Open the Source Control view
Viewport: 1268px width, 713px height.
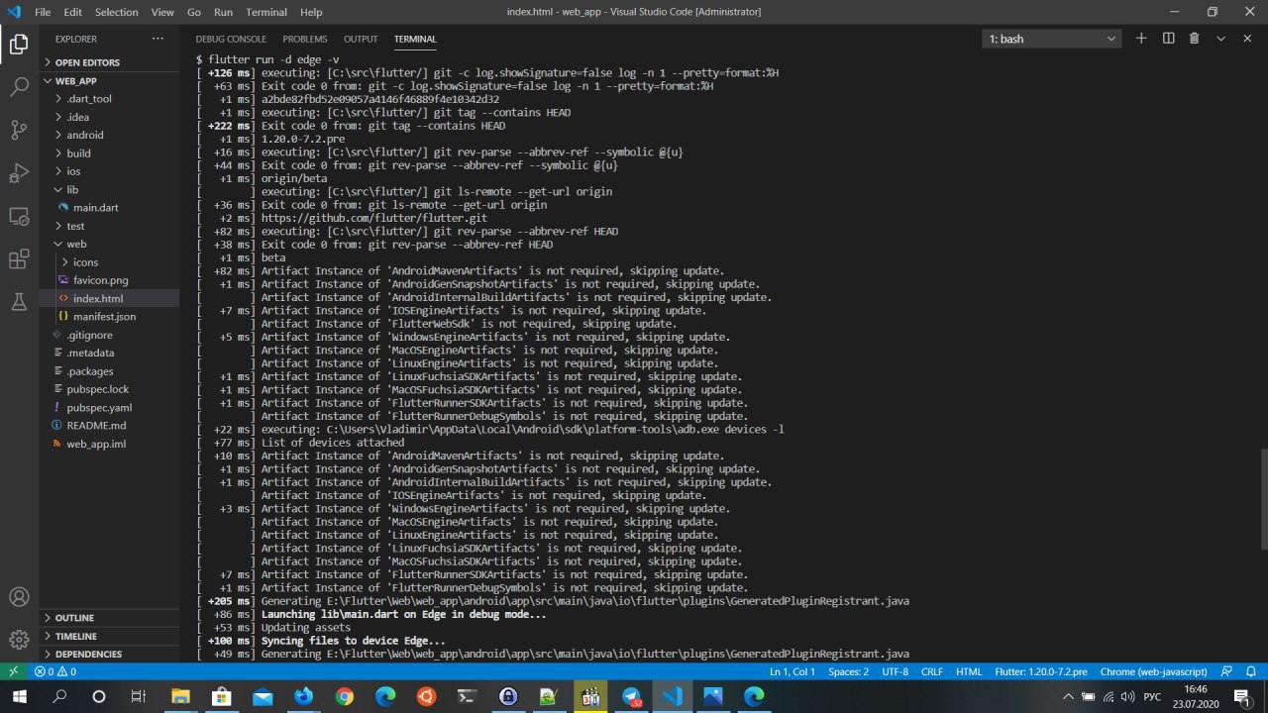tap(19, 130)
